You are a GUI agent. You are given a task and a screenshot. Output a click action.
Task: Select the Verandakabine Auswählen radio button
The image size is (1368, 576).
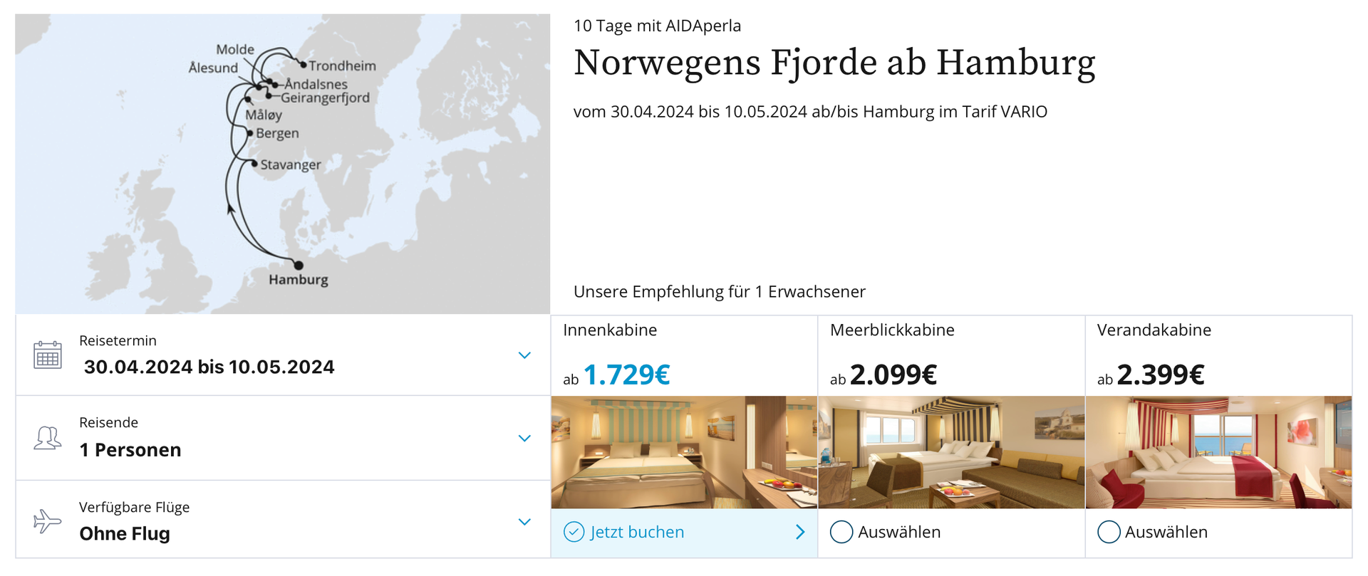(1109, 532)
